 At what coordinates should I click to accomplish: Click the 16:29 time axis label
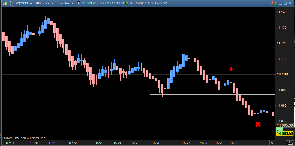219,143
